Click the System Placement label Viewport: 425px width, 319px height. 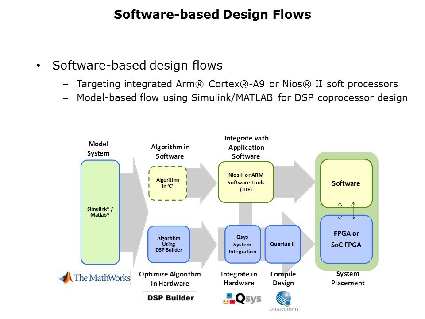point(348,278)
